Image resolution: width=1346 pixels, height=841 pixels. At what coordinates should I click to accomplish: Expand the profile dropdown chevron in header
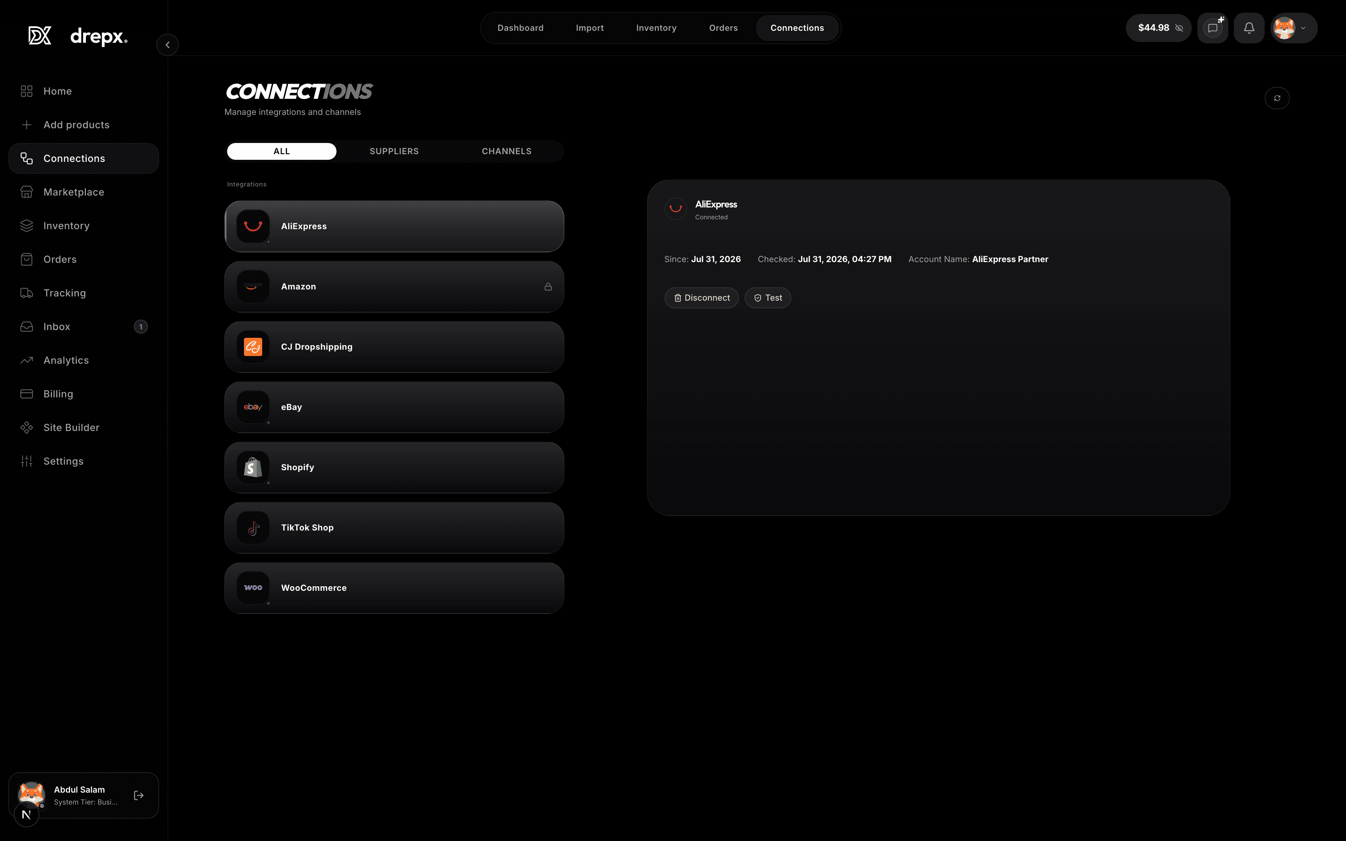(1303, 28)
